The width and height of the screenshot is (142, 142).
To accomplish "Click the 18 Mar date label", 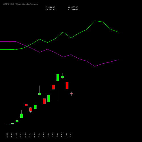I will click(71, 135).
